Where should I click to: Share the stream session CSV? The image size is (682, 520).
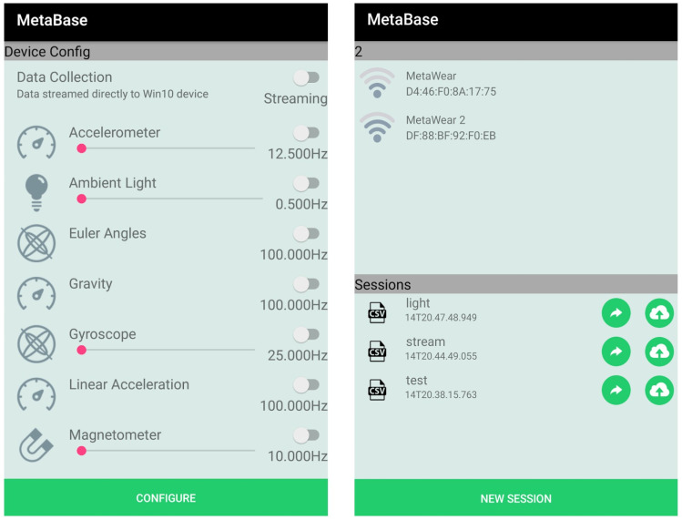click(x=616, y=352)
